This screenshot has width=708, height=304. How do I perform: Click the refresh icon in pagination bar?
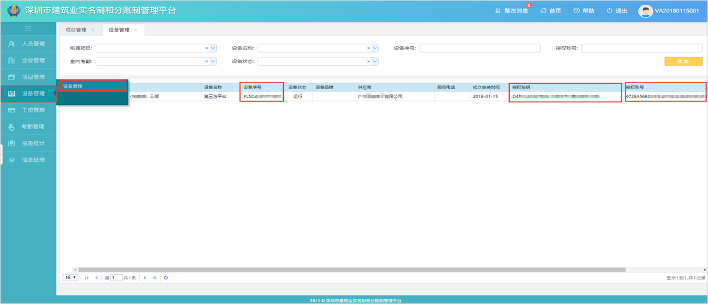coord(165,278)
